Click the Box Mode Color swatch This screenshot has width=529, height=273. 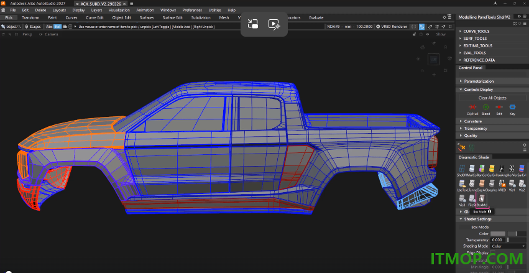coord(498,234)
